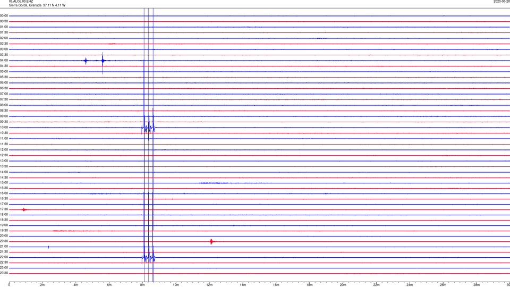The height and width of the screenshot is (287, 510).
Task: Click the 12:00 time label
Action: coord(4,150)
